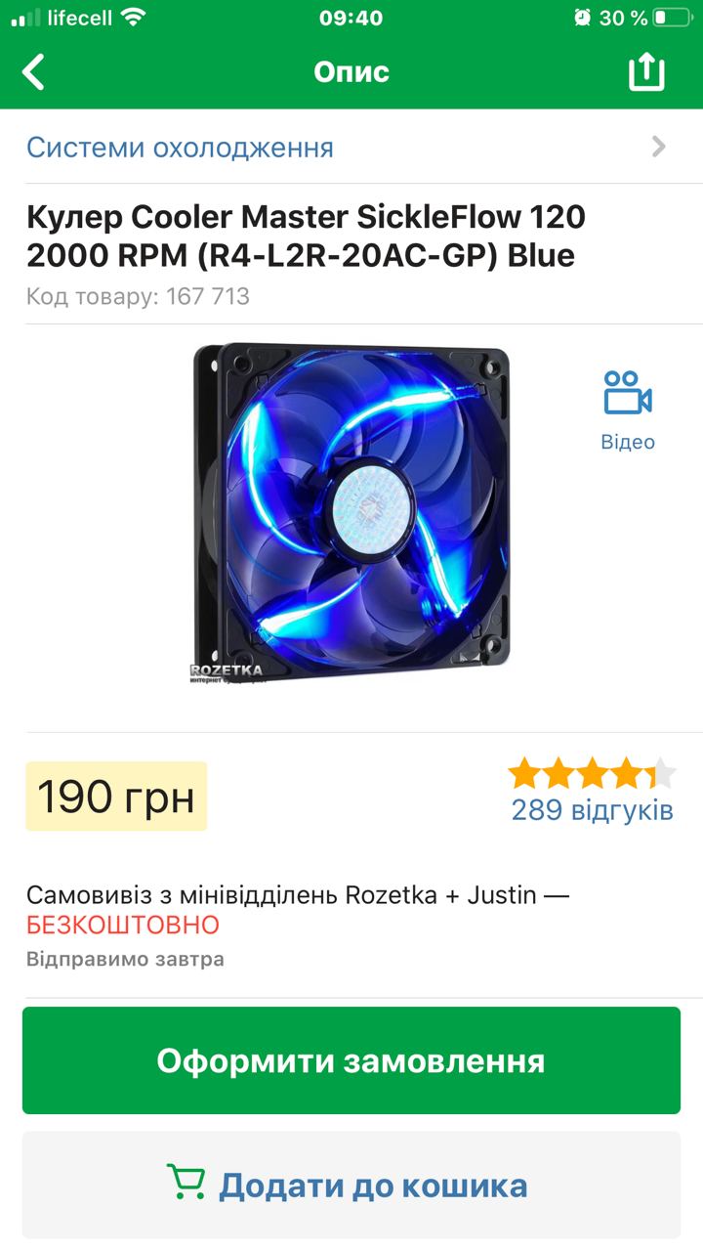Screen dimensions: 703x1251
Task: Select the Відео label
Action: pyautogui.click(x=628, y=442)
